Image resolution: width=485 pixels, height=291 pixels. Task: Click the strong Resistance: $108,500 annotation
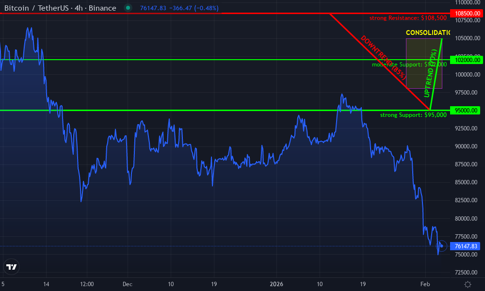[x=407, y=17]
